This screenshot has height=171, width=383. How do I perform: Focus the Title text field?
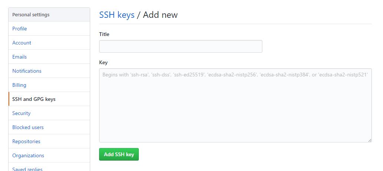pos(180,46)
